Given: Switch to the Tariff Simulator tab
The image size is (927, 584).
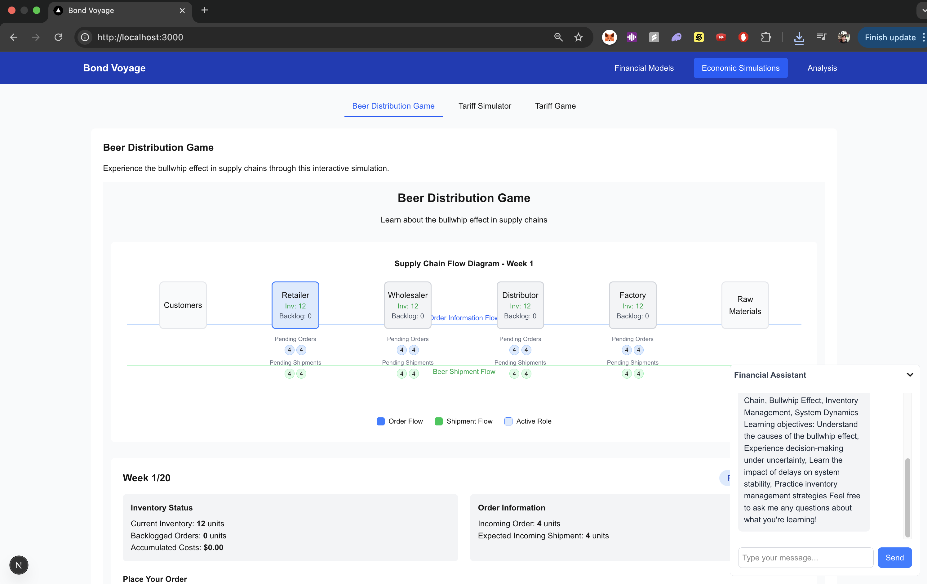Looking at the screenshot, I should tap(484, 106).
